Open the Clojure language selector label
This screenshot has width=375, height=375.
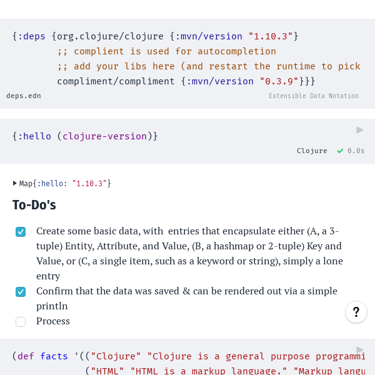pos(312,151)
